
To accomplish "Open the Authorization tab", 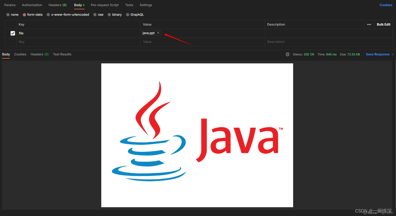I will (x=32, y=5).
